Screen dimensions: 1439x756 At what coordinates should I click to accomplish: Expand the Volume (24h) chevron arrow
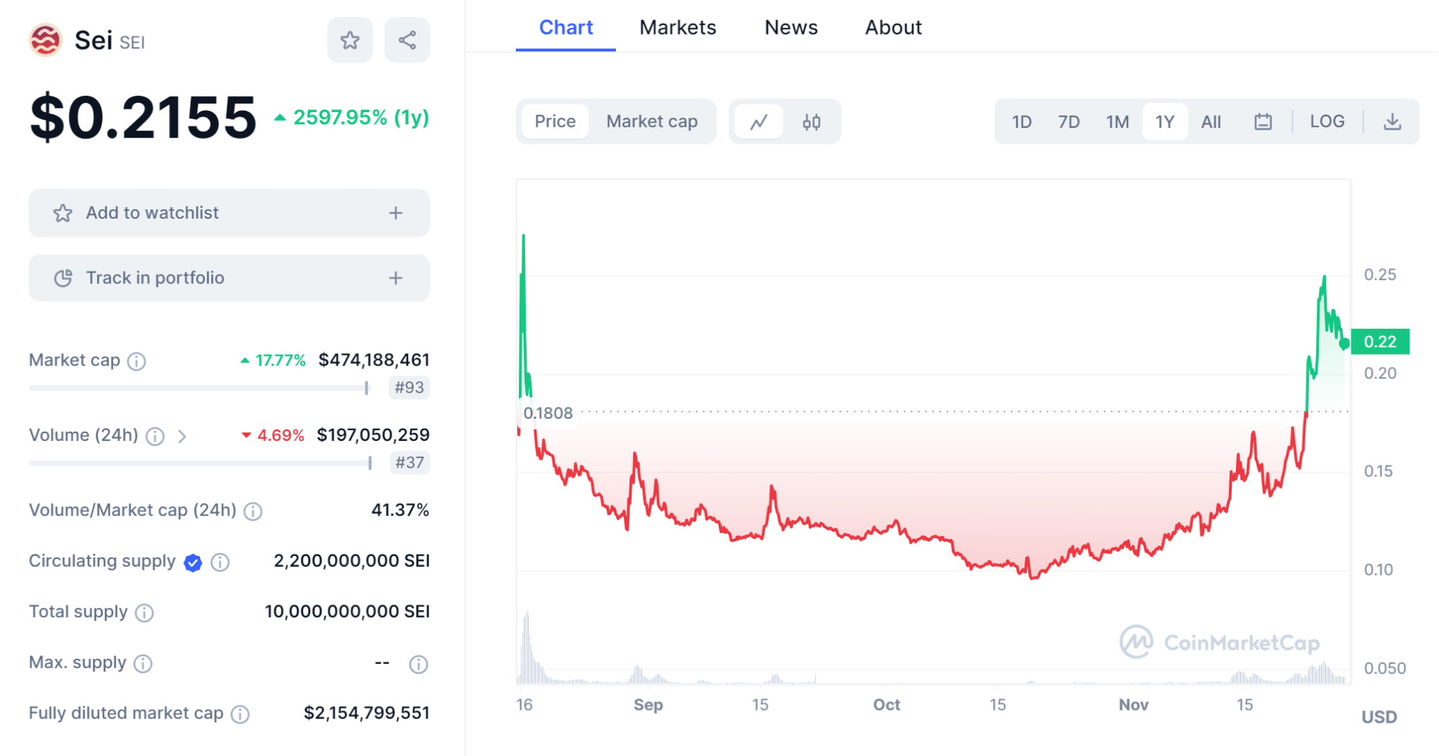[x=182, y=437]
